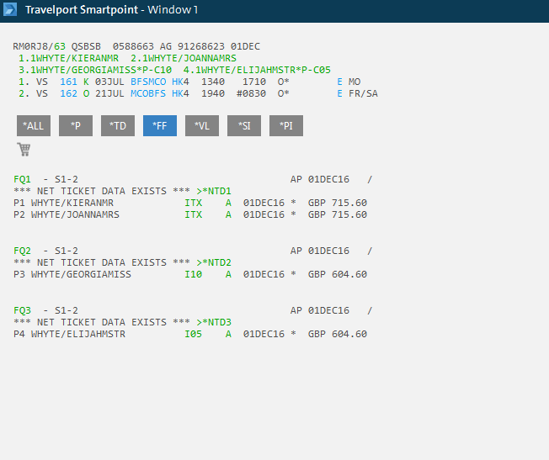549x460 pixels.
Task: Click GBP 715.60 on P2 row
Action: [x=338, y=214]
